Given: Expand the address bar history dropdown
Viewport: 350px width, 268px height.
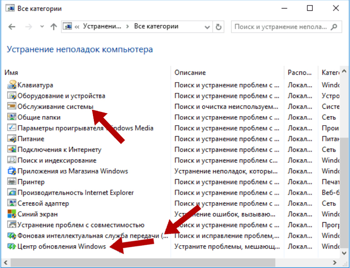Looking at the screenshot, I should pos(207,27).
